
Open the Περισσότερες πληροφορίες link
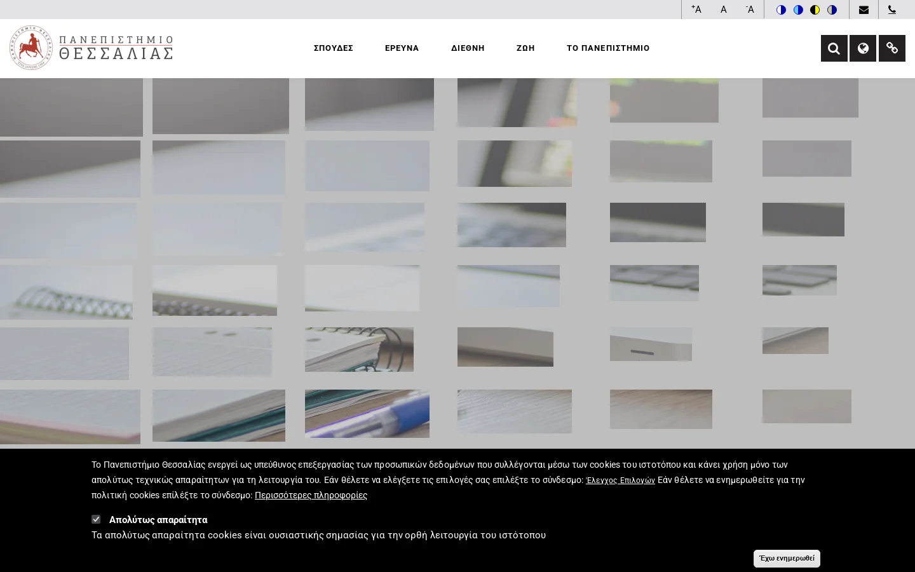pos(311,495)
